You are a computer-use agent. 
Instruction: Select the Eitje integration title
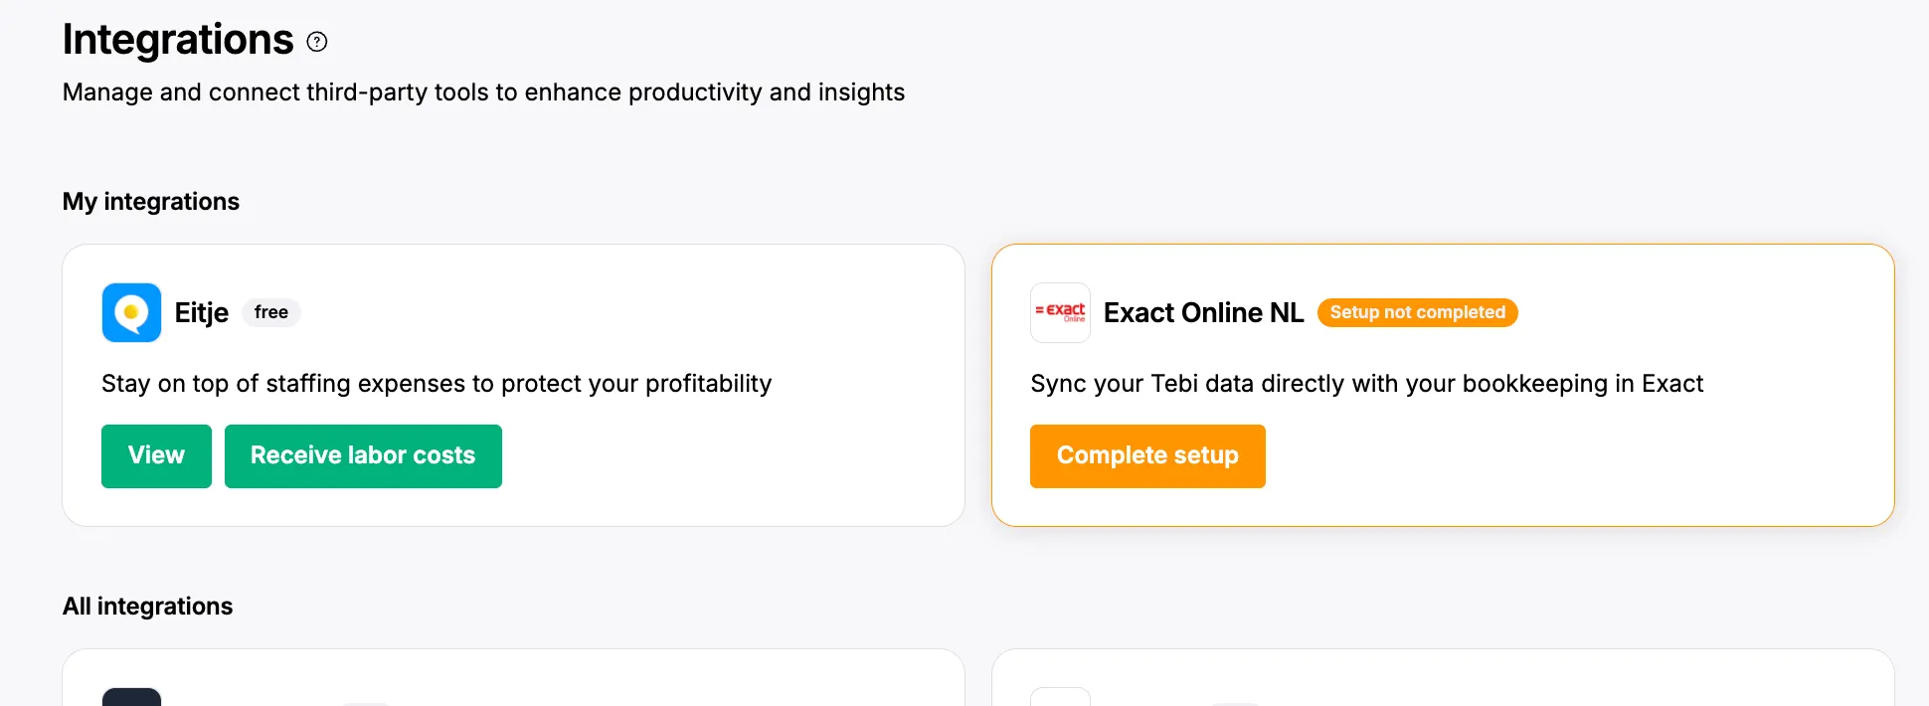click(x=202, y=312)
